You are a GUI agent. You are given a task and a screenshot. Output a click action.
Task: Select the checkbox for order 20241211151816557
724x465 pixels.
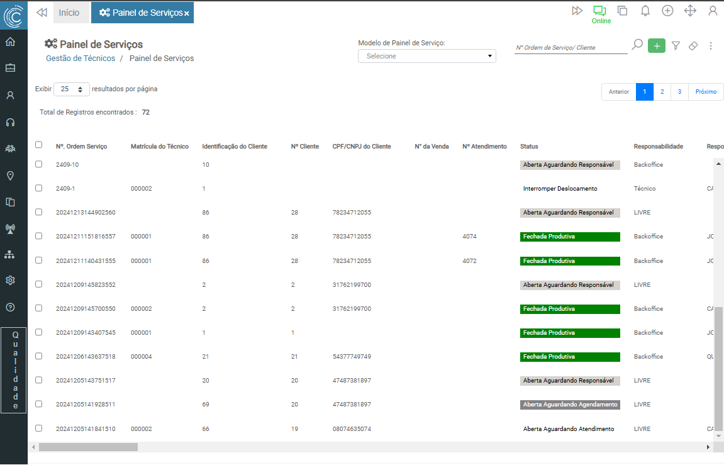39,236
